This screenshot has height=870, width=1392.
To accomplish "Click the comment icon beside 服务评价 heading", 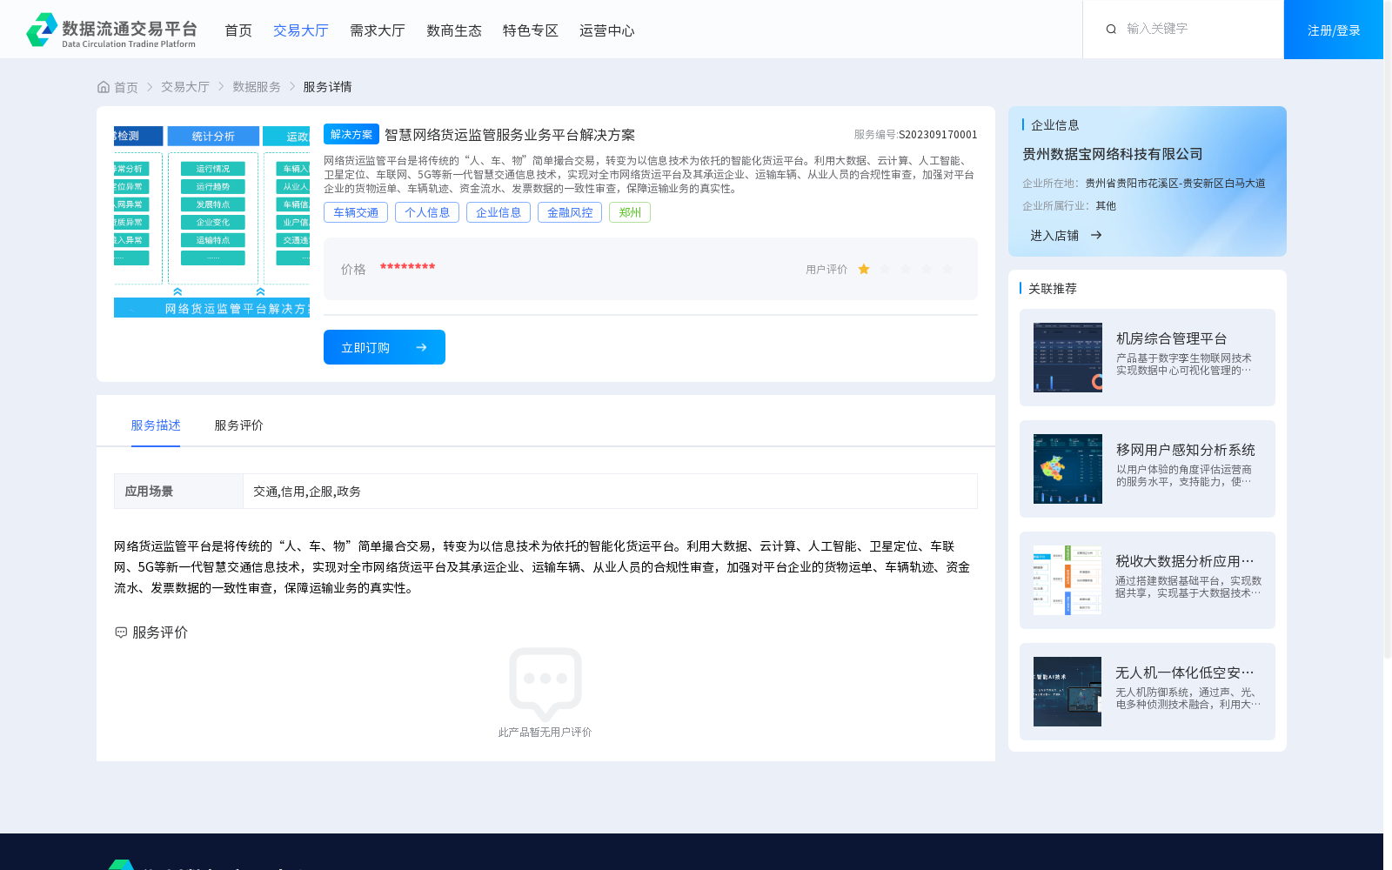I will click(121, 632).
